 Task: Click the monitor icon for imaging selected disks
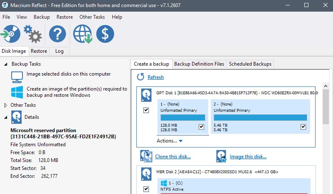17,77
